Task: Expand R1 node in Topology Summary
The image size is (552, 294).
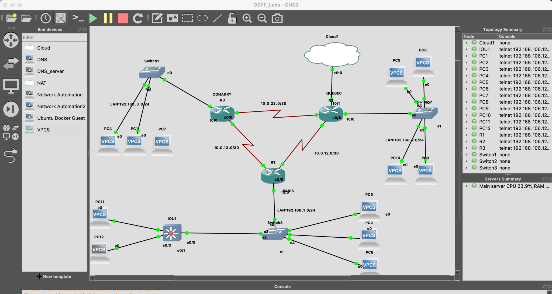Action: click(466, 135)
